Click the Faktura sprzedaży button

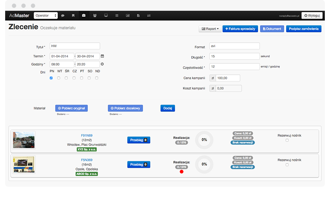240,29
